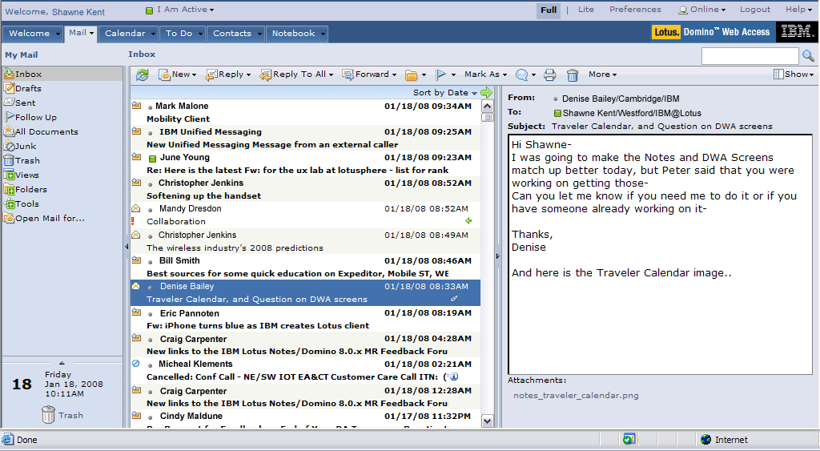Click Trash icon below the date panel
The image size is (820, 451).
tap(48, 415)
